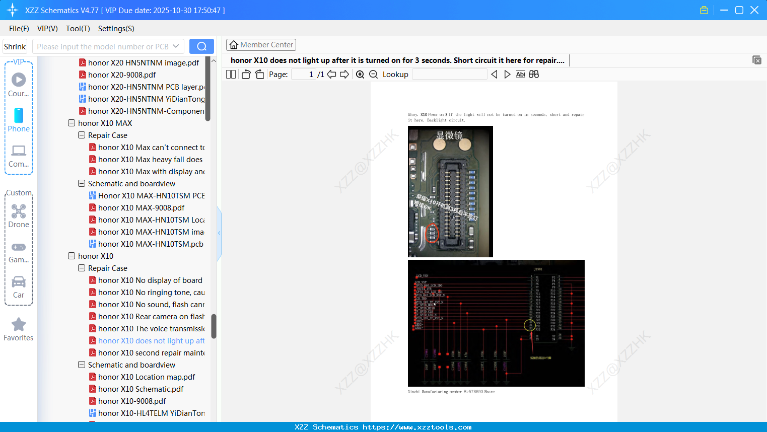Select the Computer category in the sidebar

(x=19, y=155)
